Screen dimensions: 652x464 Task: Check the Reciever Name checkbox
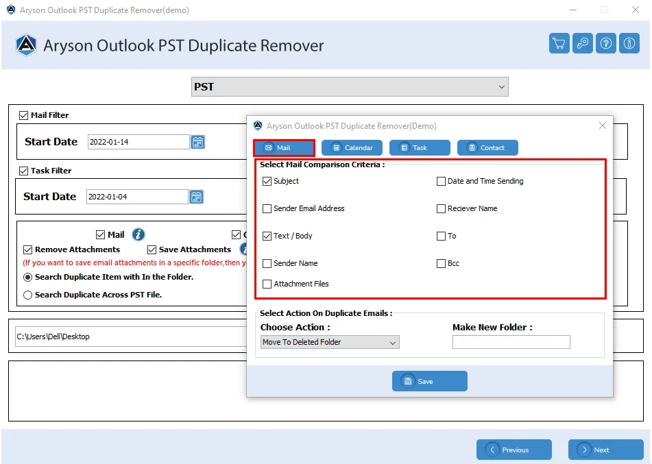(x=442, y=209)
